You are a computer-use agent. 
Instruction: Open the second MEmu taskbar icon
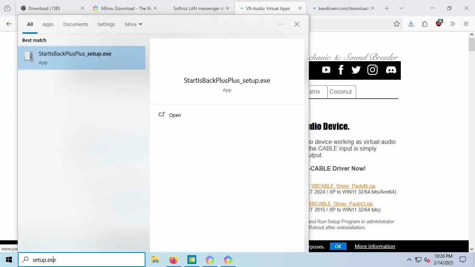click(x=228, y=260)
